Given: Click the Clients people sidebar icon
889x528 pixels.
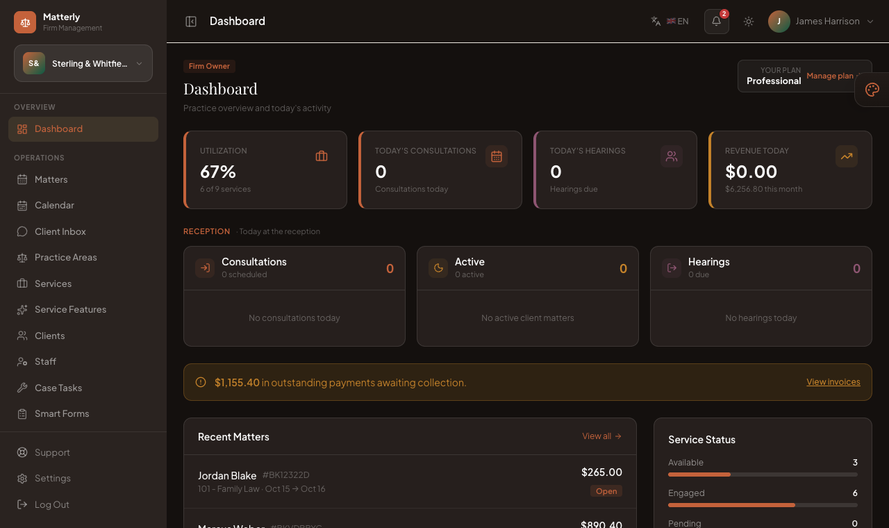Looking at the screenshot, I should [22, 336].
